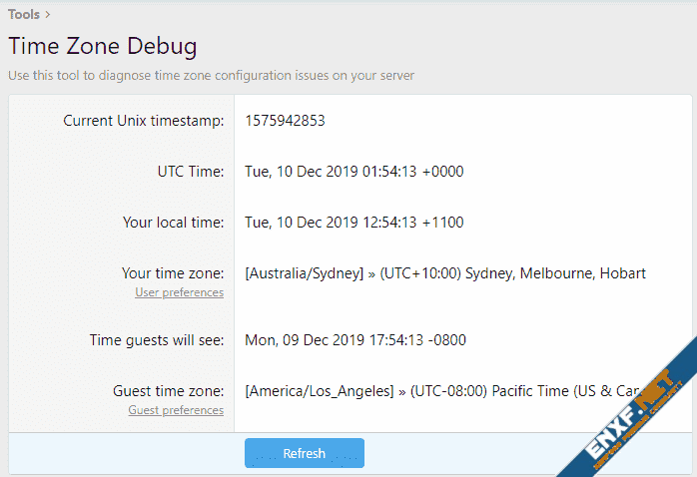Click the guest time value ending -0800
Viewport: 697px width, 477px height.
pyautogui.click(x=354, y=340)
